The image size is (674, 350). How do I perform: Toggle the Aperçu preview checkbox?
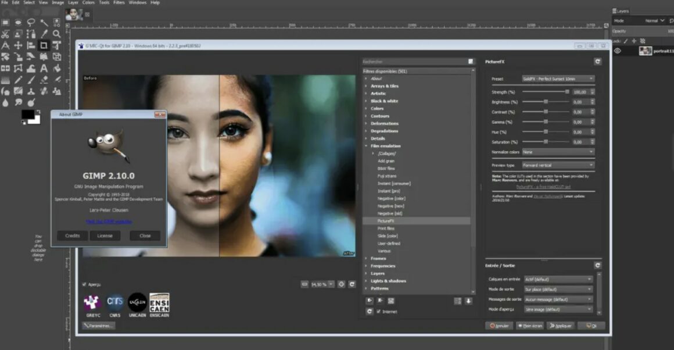[84, 284]
